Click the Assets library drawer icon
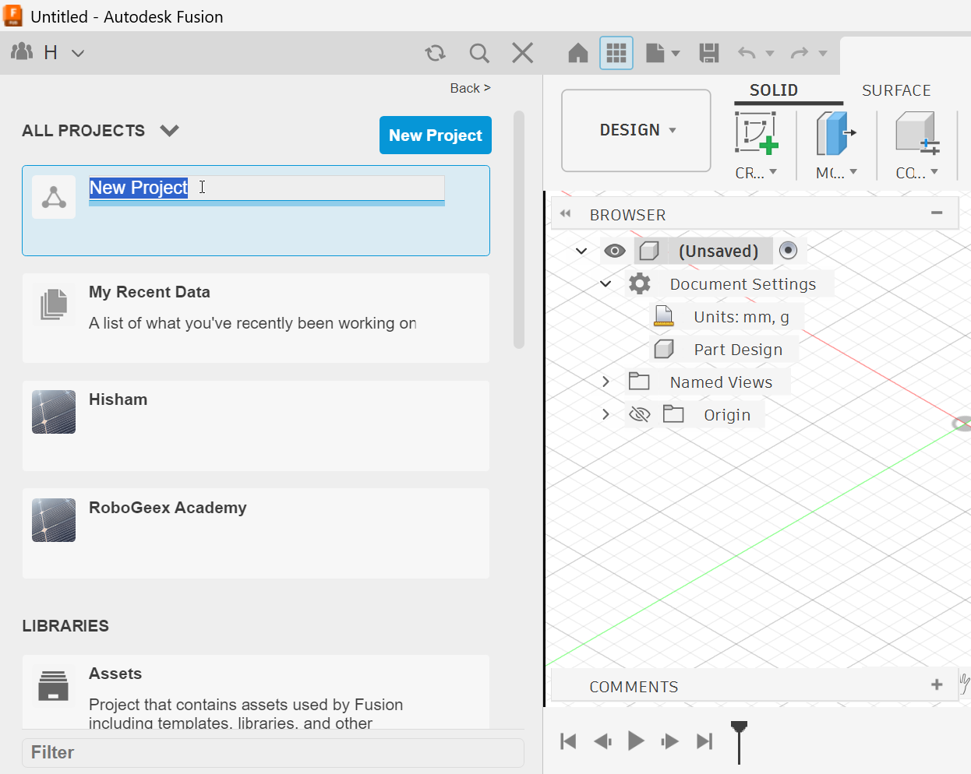Image resolution: width=971 pixels, height=774 pixels. coord(54,686)
